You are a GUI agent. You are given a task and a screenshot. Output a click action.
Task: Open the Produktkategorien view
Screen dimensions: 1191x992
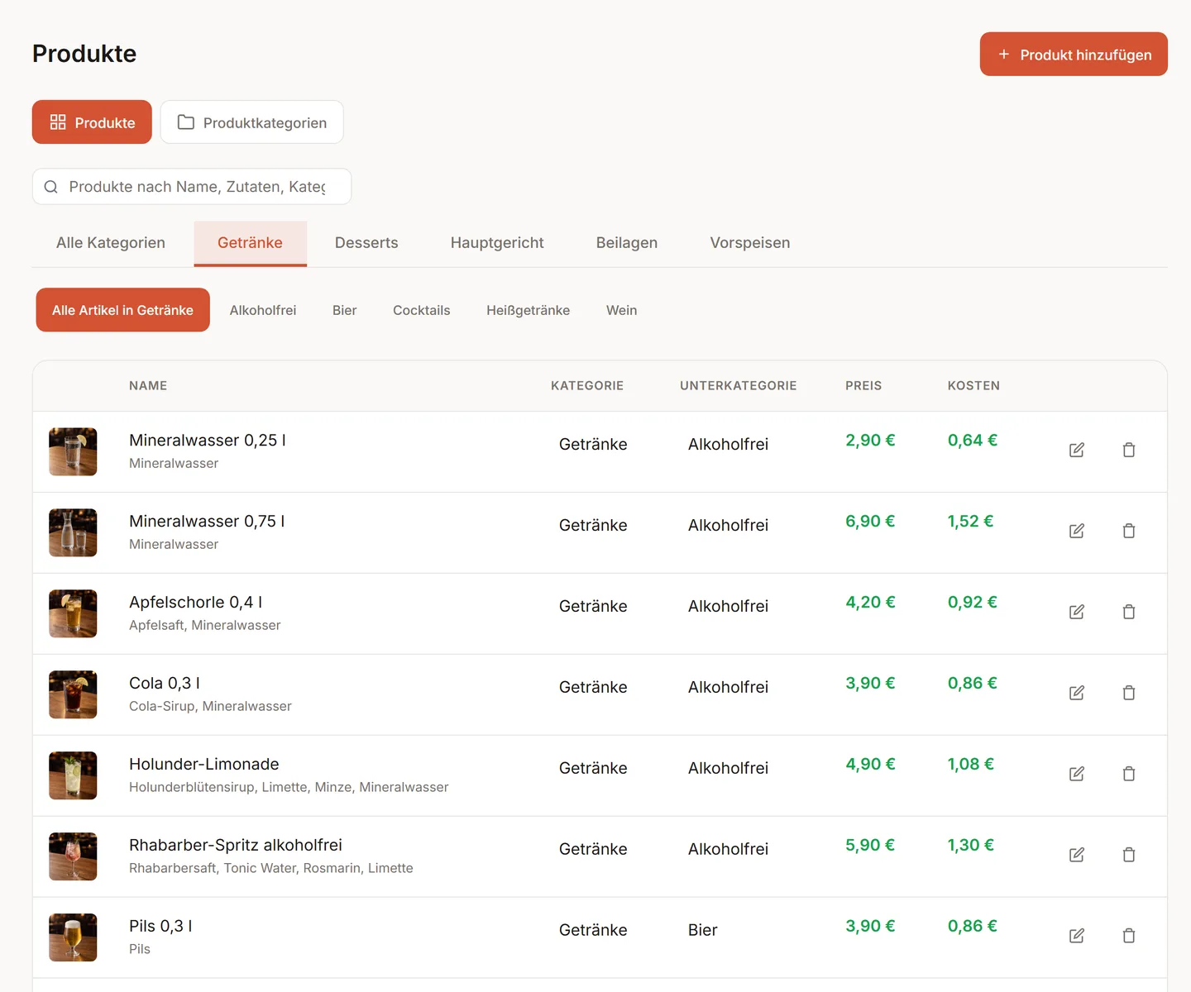tap(251, 122)
